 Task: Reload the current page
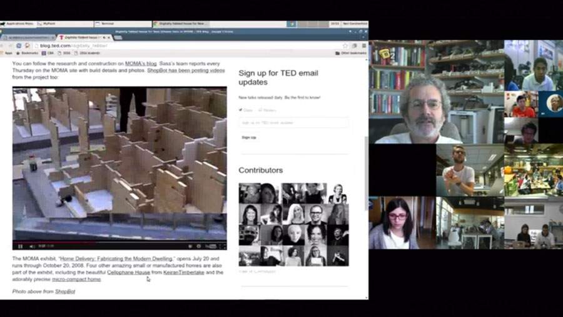(x=19, y=46)
